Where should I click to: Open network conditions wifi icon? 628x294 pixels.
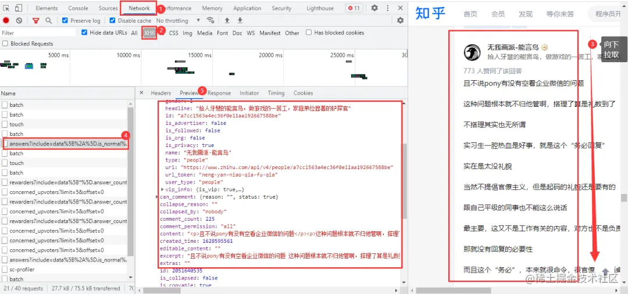210,20
